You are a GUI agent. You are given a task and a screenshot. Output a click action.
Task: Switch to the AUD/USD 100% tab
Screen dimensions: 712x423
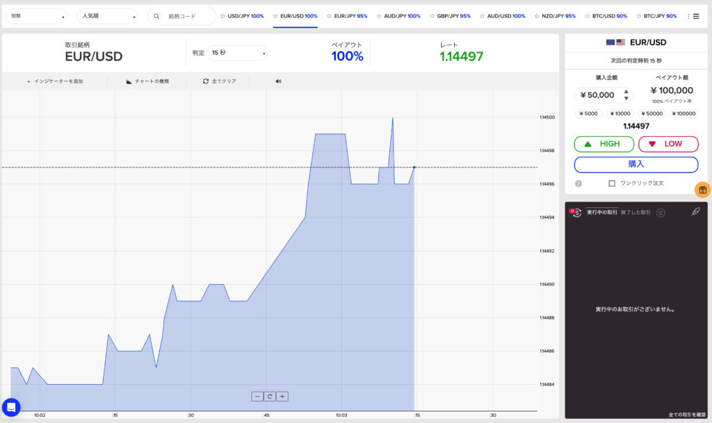point(506,16)
